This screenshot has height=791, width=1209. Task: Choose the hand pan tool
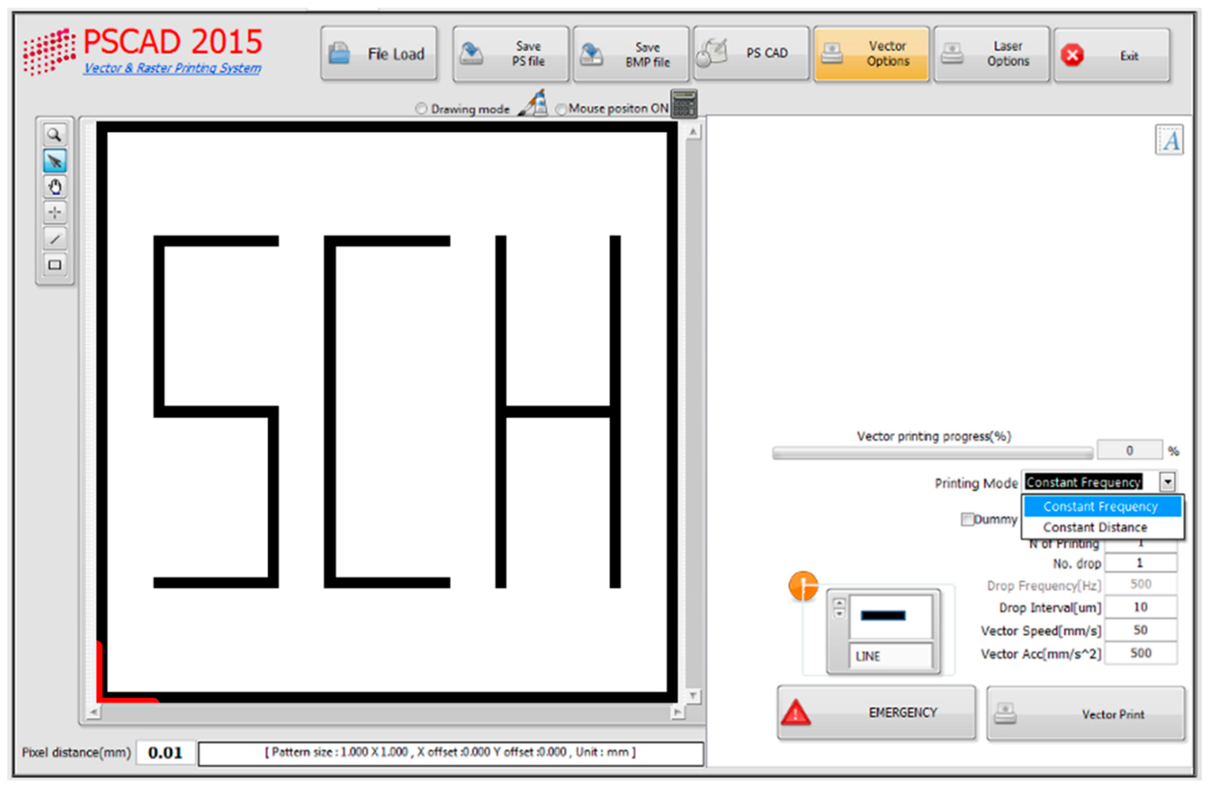[55, 187]
